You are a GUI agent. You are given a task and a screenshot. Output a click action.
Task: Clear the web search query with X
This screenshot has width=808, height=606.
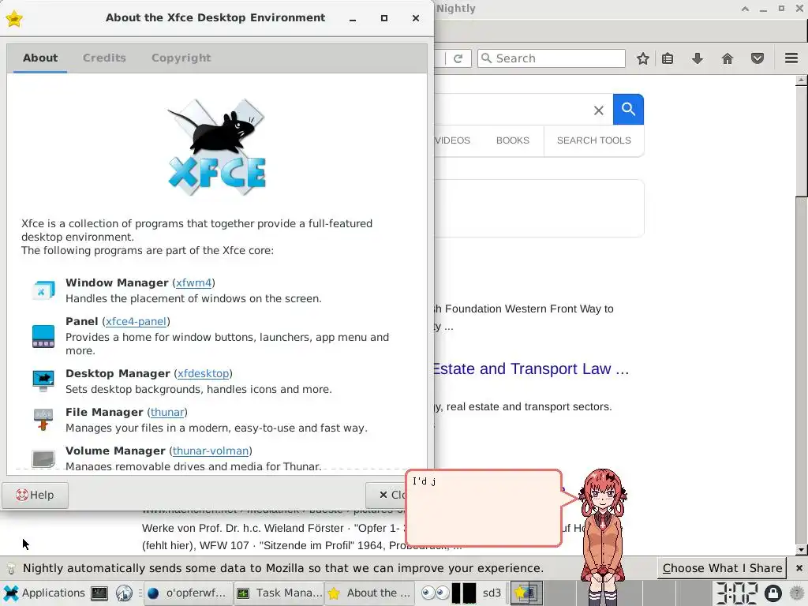pyautogui.click(x=598, y=110)
